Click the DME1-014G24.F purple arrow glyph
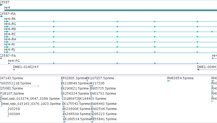 point(14,70)
